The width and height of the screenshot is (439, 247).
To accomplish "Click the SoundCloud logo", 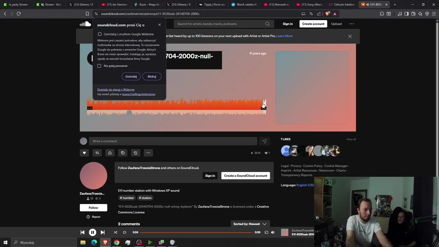I will click(x=85, y=24).
